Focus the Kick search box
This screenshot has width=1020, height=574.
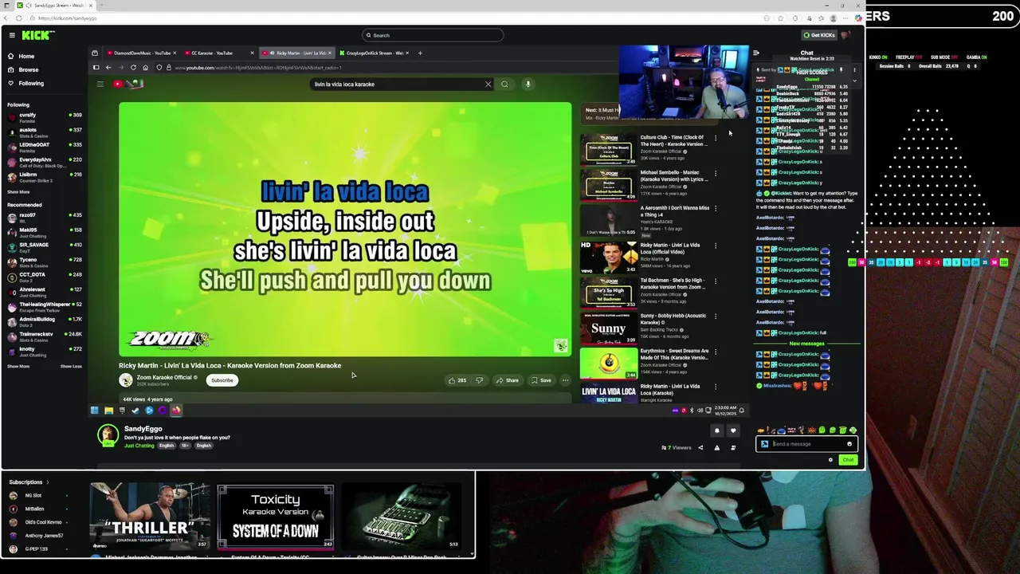tap(433, 35)
